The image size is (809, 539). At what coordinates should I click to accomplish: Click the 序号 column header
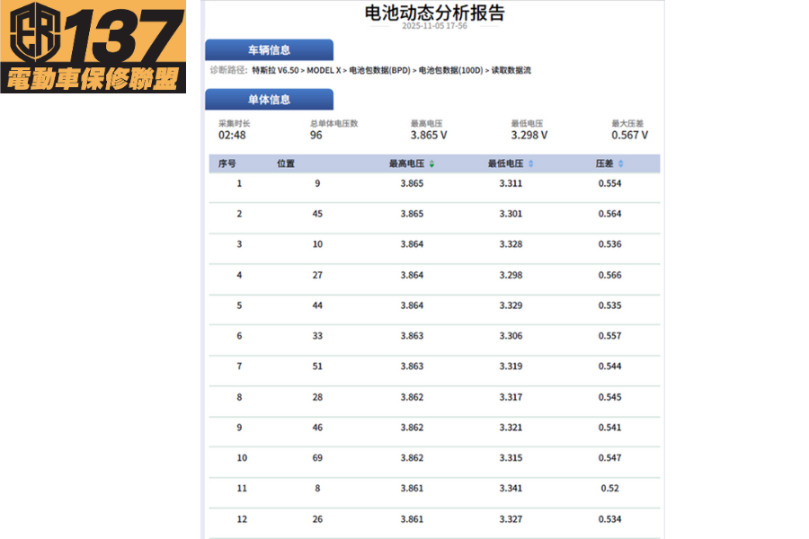227,164
